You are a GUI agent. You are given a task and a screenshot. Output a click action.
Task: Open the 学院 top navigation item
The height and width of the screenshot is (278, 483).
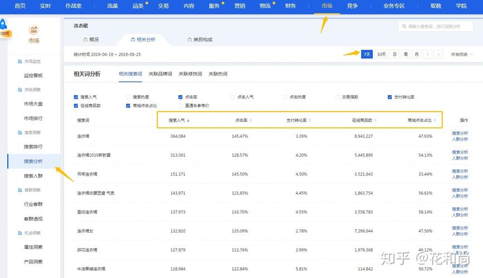[x=461, y=6]
